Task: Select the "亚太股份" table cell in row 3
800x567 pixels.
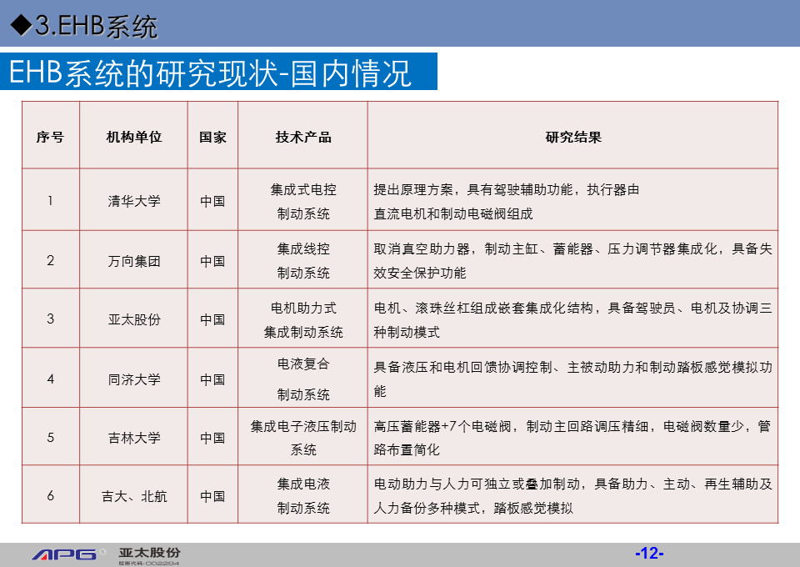Action: point(133,319)
